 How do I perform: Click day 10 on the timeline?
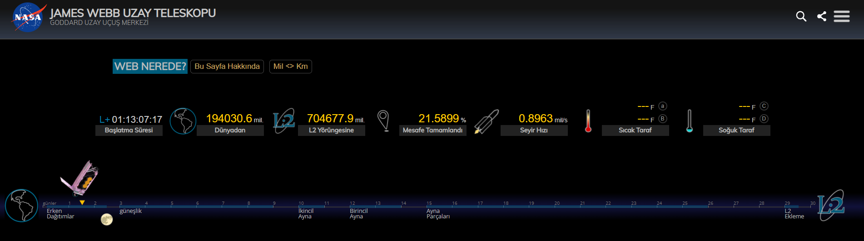tap(301, 203)
